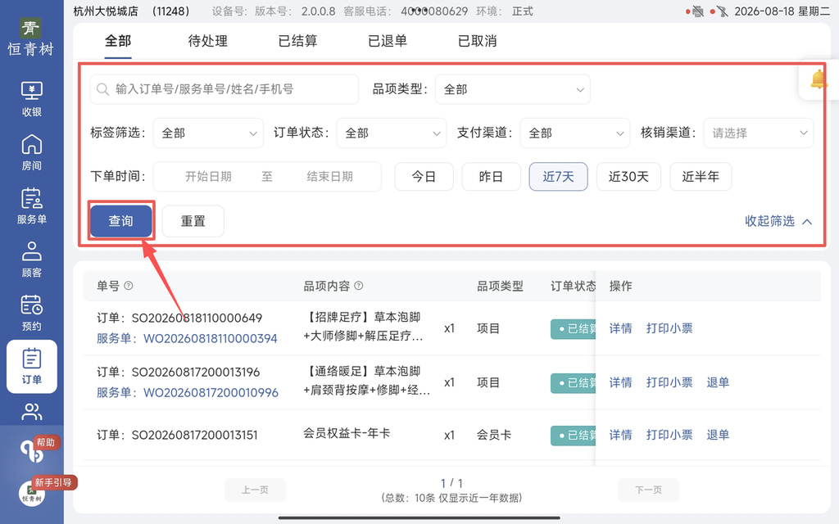Click the 结束日期 end date field

[x=329, y=177]
